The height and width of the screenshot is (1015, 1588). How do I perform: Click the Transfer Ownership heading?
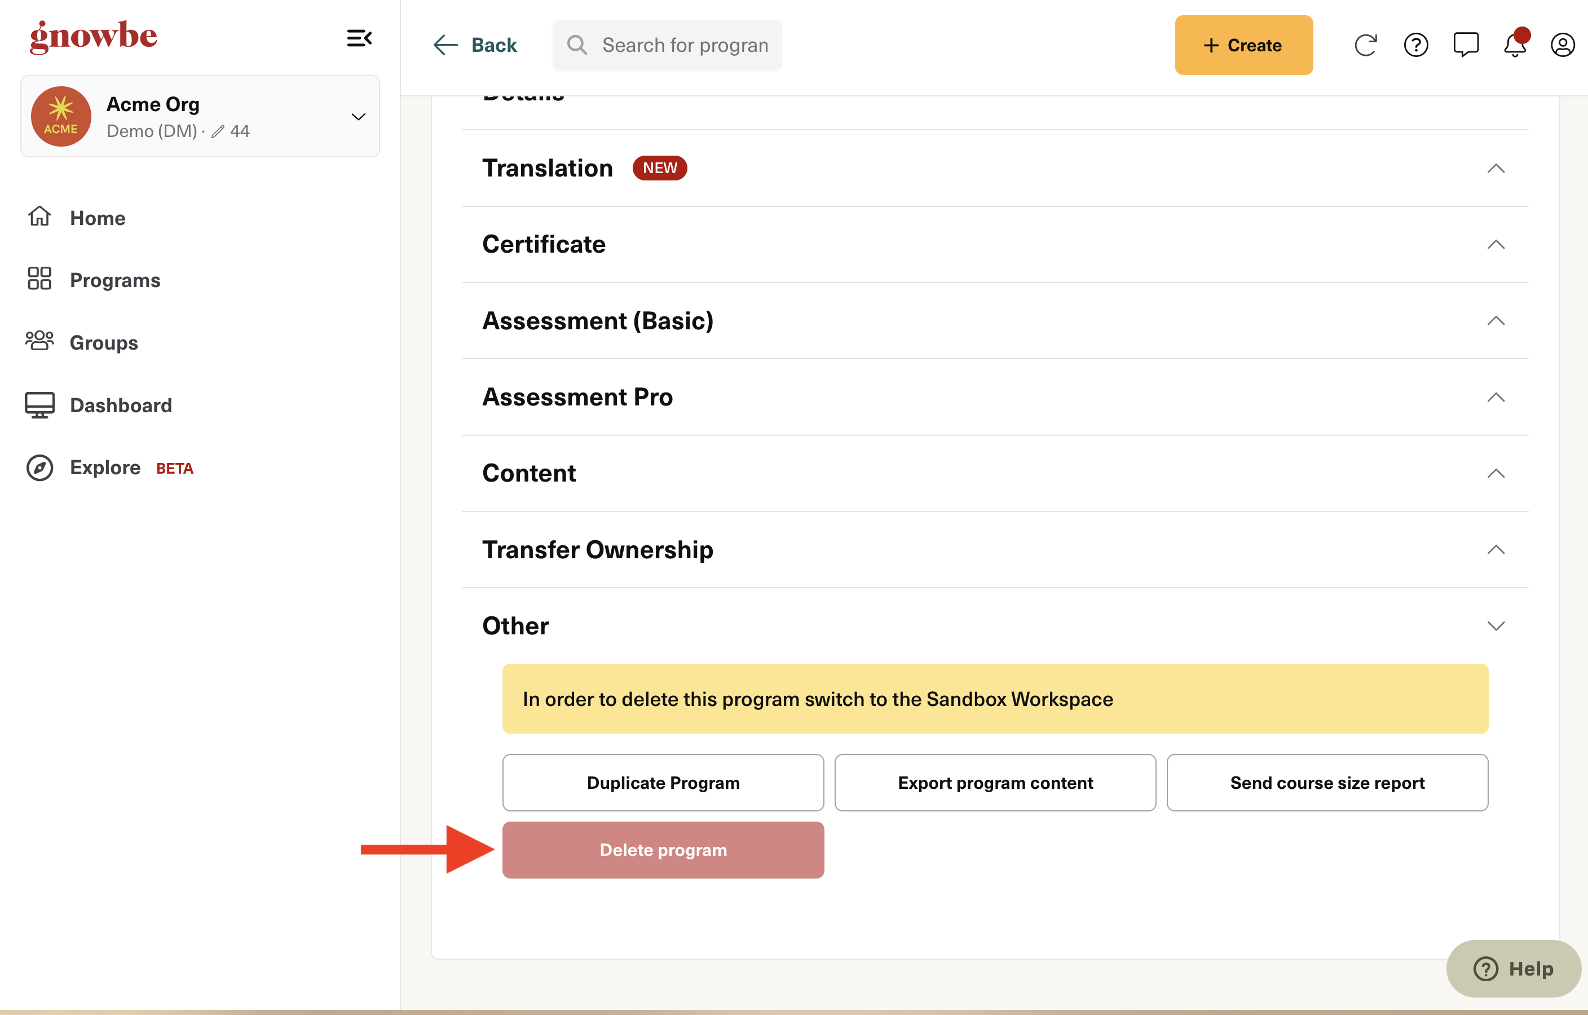point(598,550)
